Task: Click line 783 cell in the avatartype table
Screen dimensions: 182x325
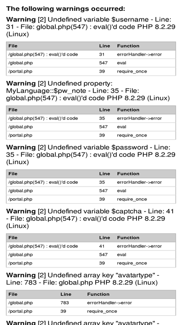Action: (65, 303)
